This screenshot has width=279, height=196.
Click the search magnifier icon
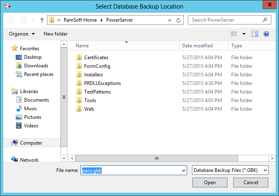(x=265, y=20)
